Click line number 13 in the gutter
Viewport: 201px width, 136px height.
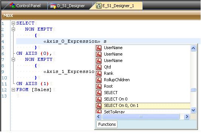4,96
